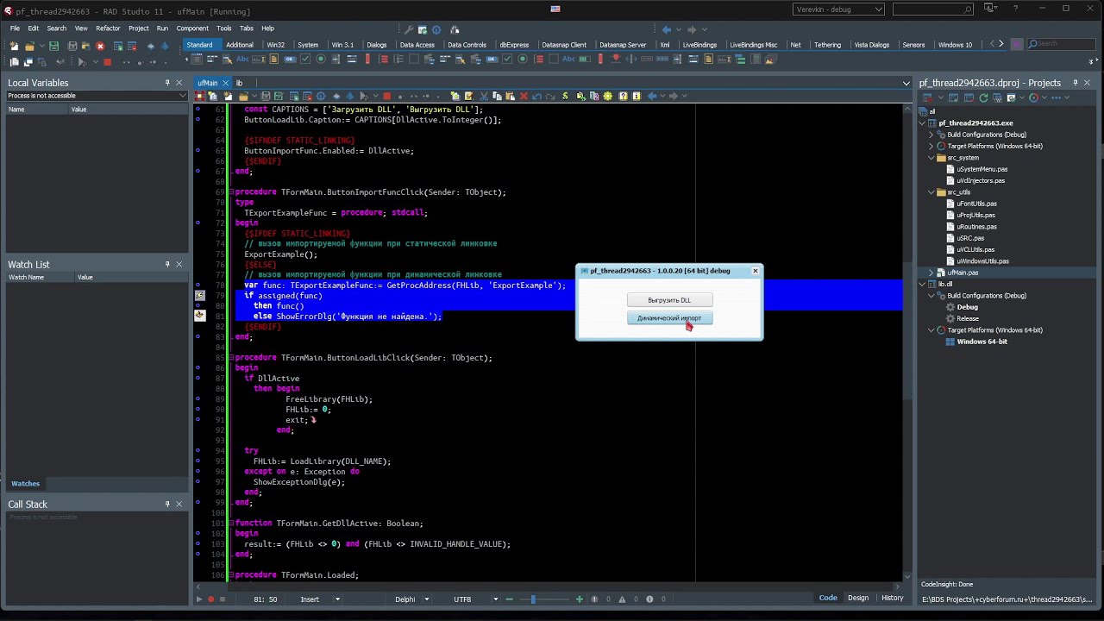Open the Refactor menu
The height and width of the screenshot is (621, 1104).
(108, 28)
